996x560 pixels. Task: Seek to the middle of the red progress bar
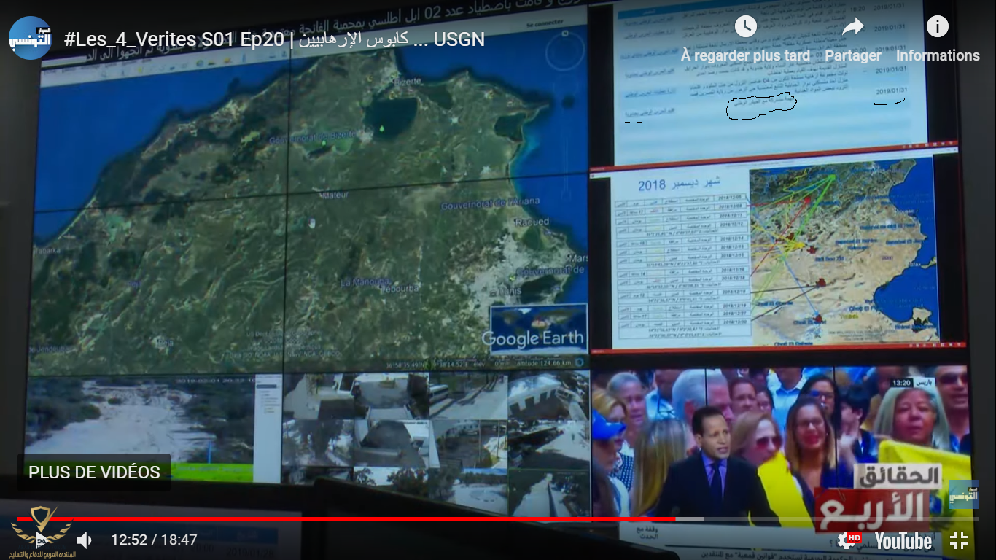coord(346,518)
